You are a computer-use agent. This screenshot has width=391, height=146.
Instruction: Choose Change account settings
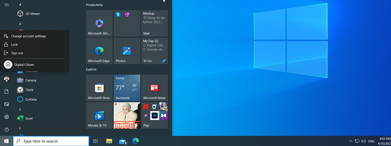[x=35, y=36]
